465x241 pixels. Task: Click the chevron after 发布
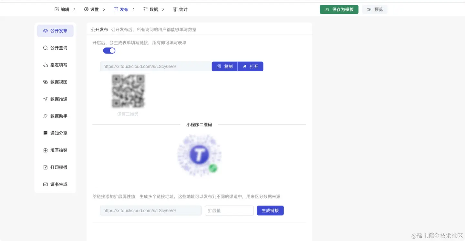[133, 9]
